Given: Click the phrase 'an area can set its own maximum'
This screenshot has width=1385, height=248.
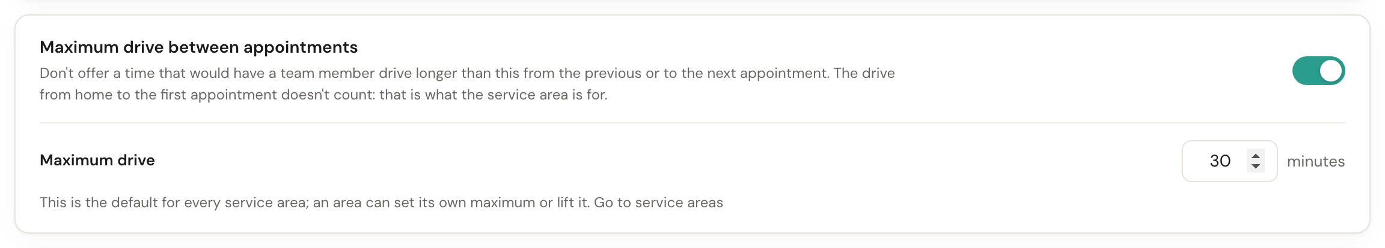Looking at the screenshot, I should click(424, 202).
